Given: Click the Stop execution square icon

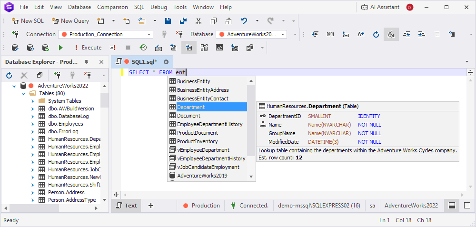Looking at the screenshot, I should tap(128, 48).
